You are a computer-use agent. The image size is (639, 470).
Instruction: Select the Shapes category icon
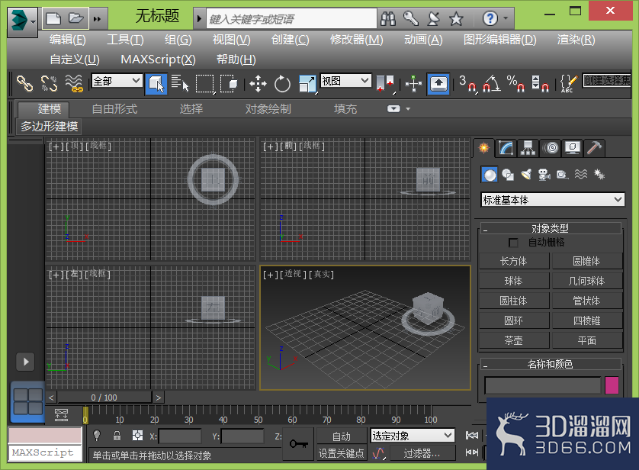pyautogui.click(x=508, y=175)
